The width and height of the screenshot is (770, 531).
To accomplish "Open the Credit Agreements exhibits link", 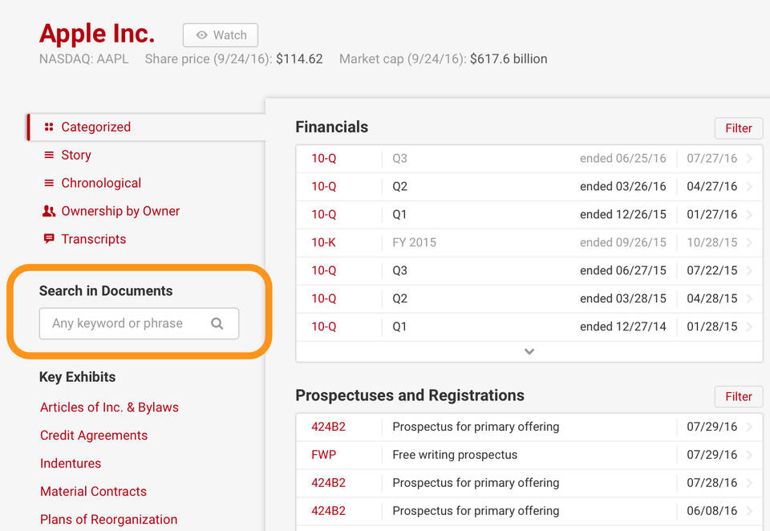I will (x=94, y=436).
